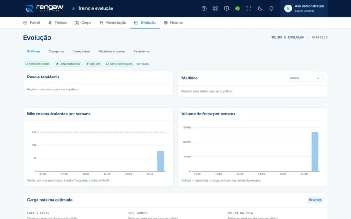Click the Uma maratona badge

pyautogui.click(x=68, y=64)
